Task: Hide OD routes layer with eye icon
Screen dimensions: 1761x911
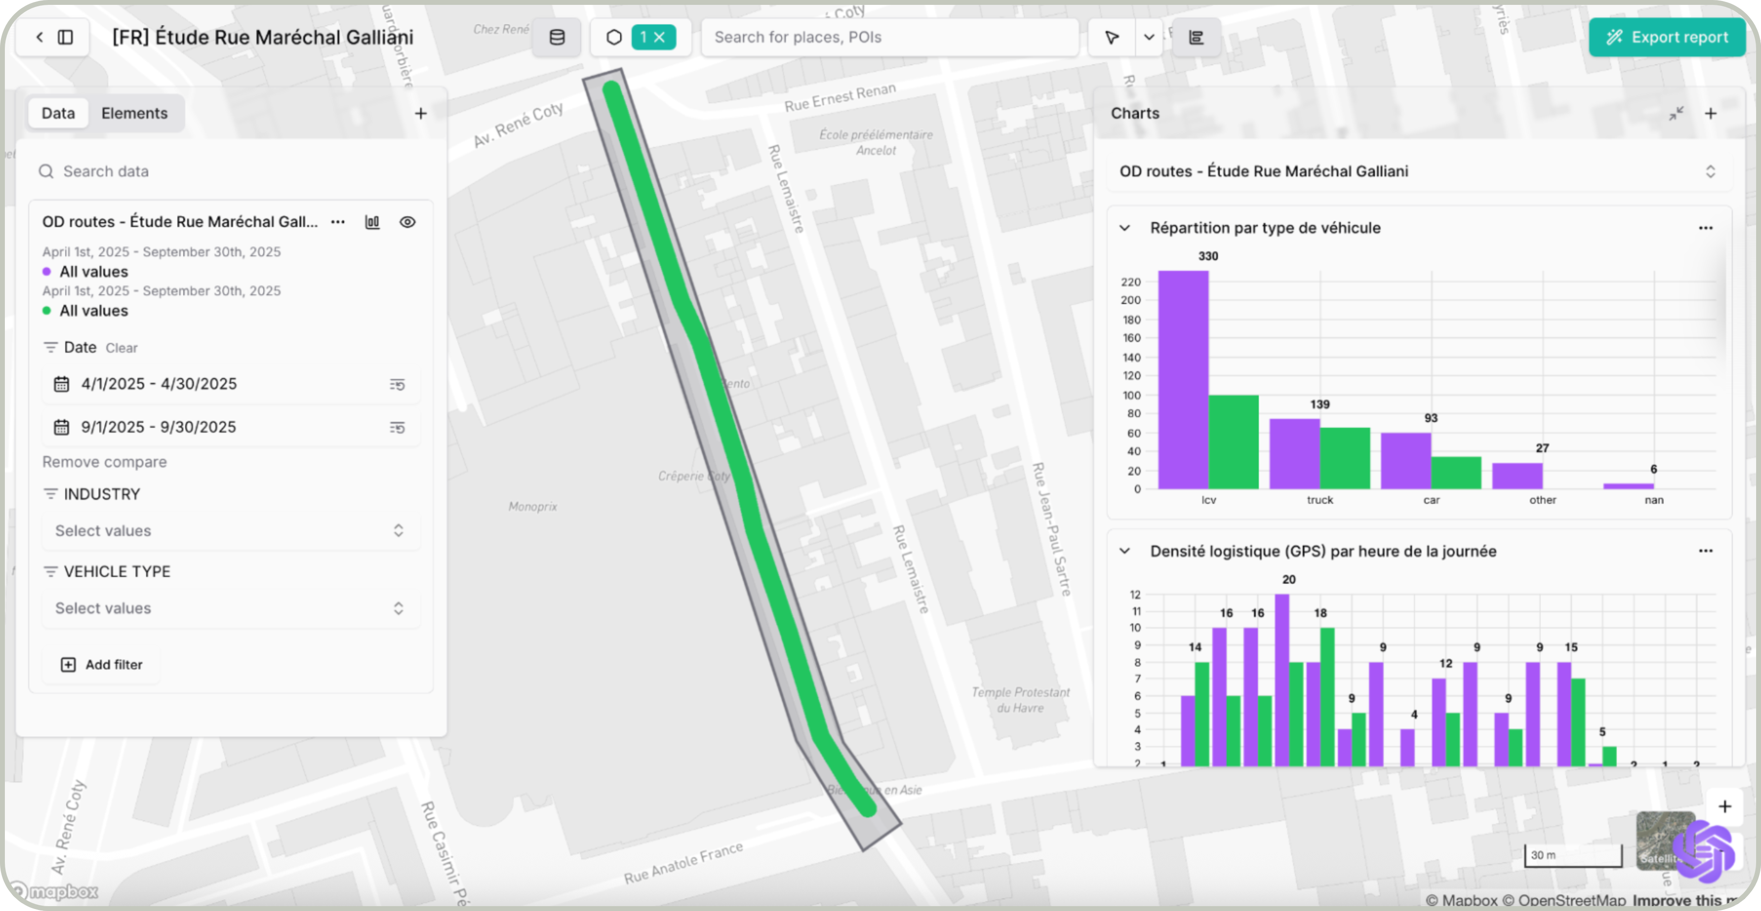Action: pyautogui.click(x=408, y=222)
